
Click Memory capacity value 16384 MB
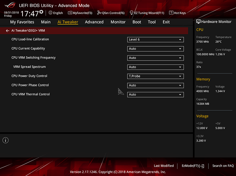point(203,104)
